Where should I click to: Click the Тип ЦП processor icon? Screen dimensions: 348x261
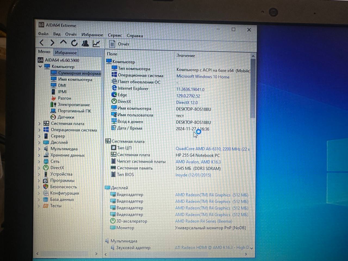point(114,148)
